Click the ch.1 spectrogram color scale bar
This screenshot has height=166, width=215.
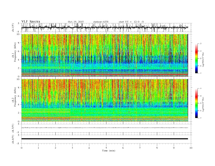pyautogui.click(x=197, y=59)
